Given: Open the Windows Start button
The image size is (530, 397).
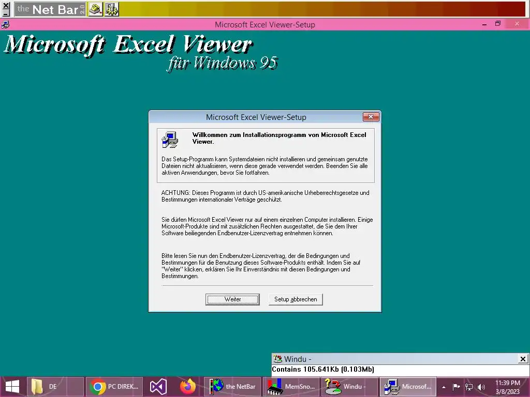Looking at the screenshot, I should [12, 387].
